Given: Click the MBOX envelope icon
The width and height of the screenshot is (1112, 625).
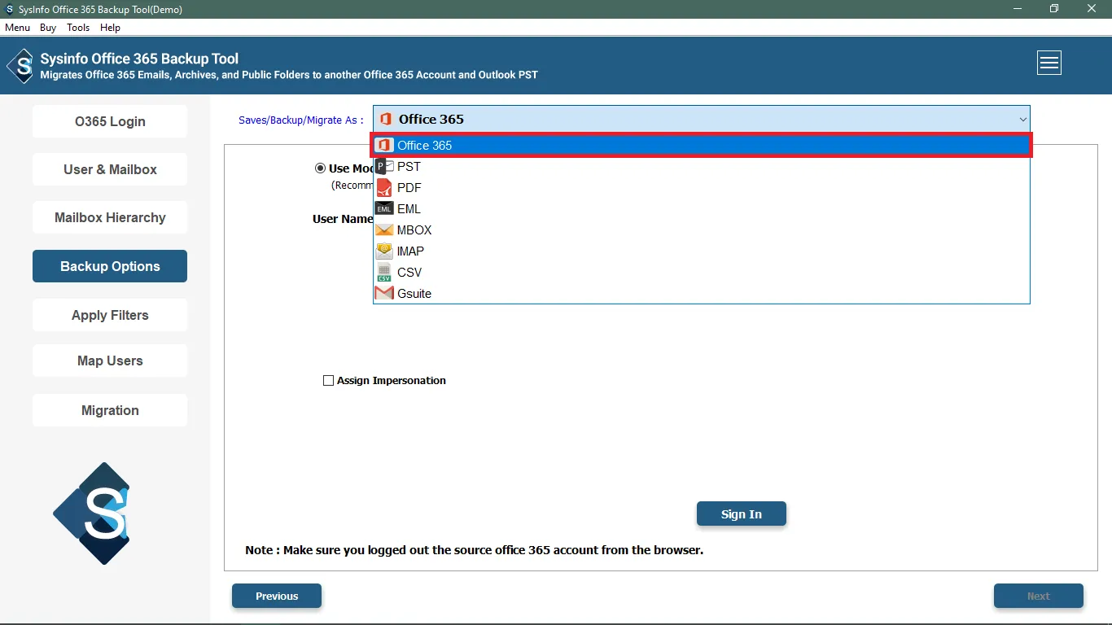Looking at the screenshot, I should 384,230.
